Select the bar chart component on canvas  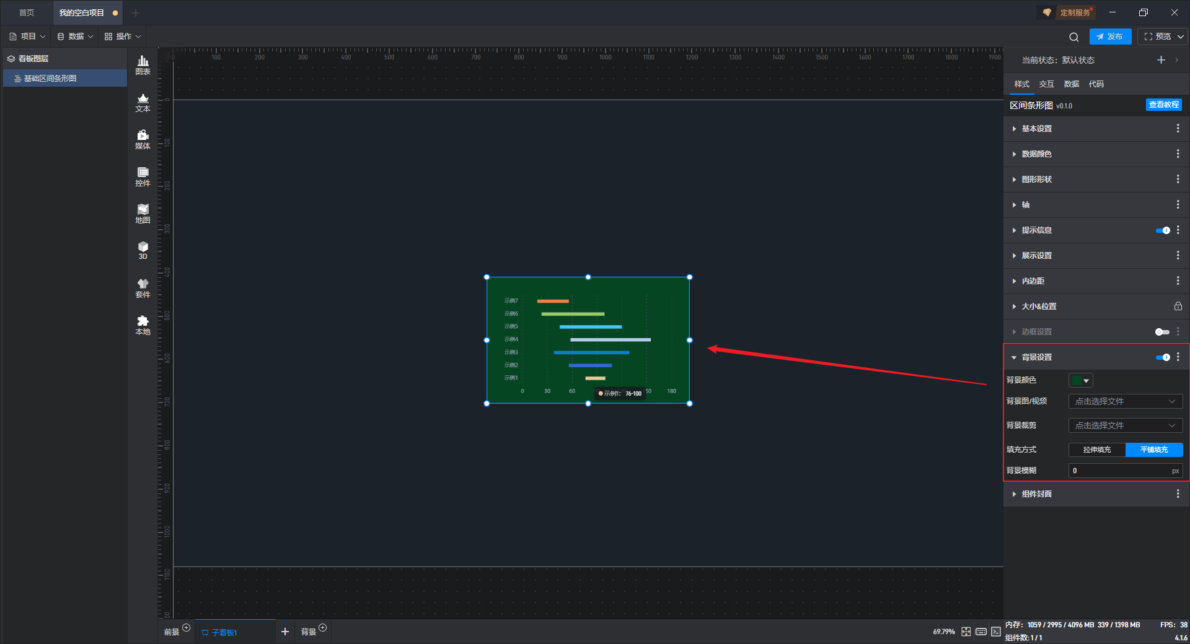[588, 340]
